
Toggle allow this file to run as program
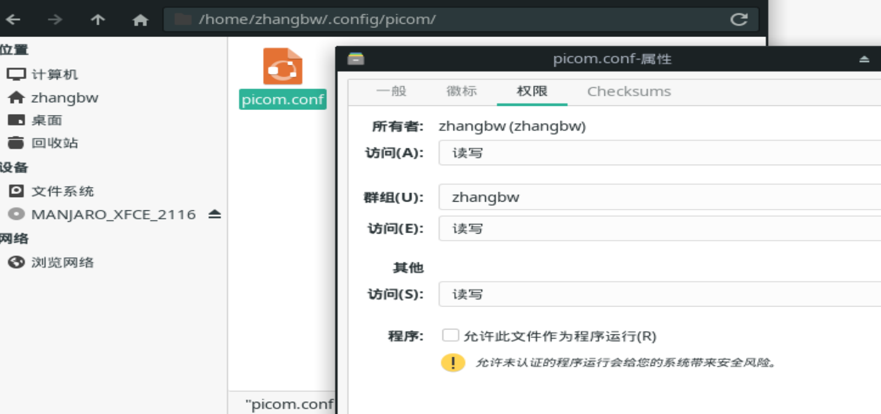450,335
